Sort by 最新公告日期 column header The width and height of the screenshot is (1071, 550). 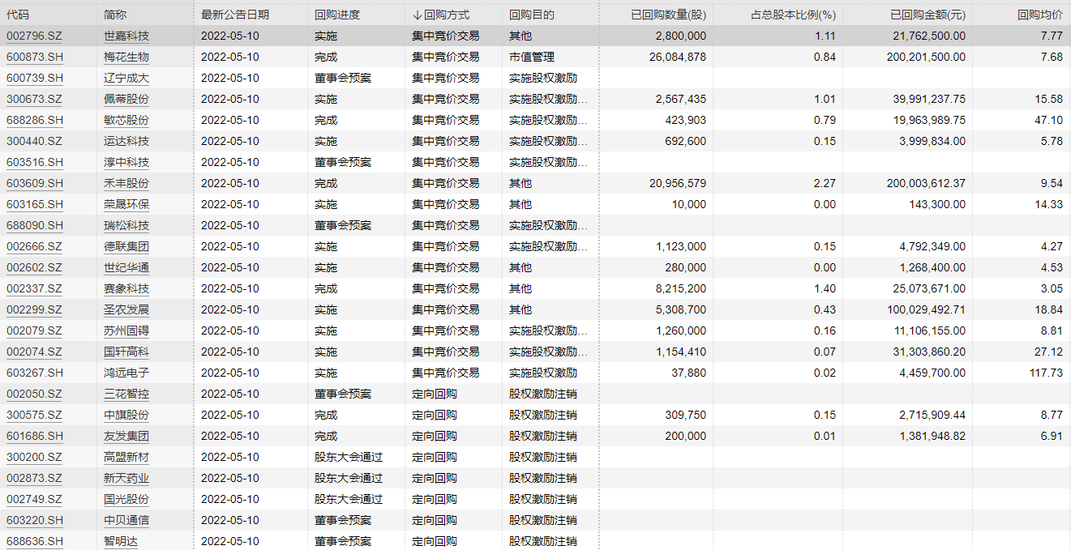tap(235, 15)
